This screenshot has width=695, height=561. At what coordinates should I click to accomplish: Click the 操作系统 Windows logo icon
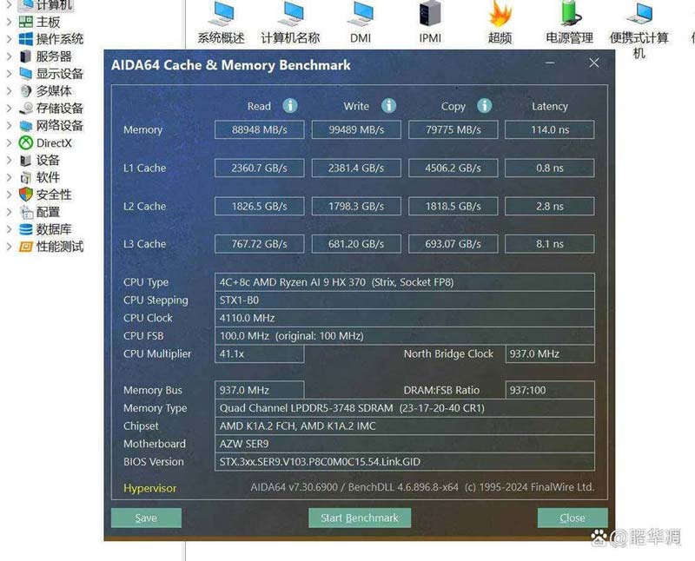[x=26, y=39]
